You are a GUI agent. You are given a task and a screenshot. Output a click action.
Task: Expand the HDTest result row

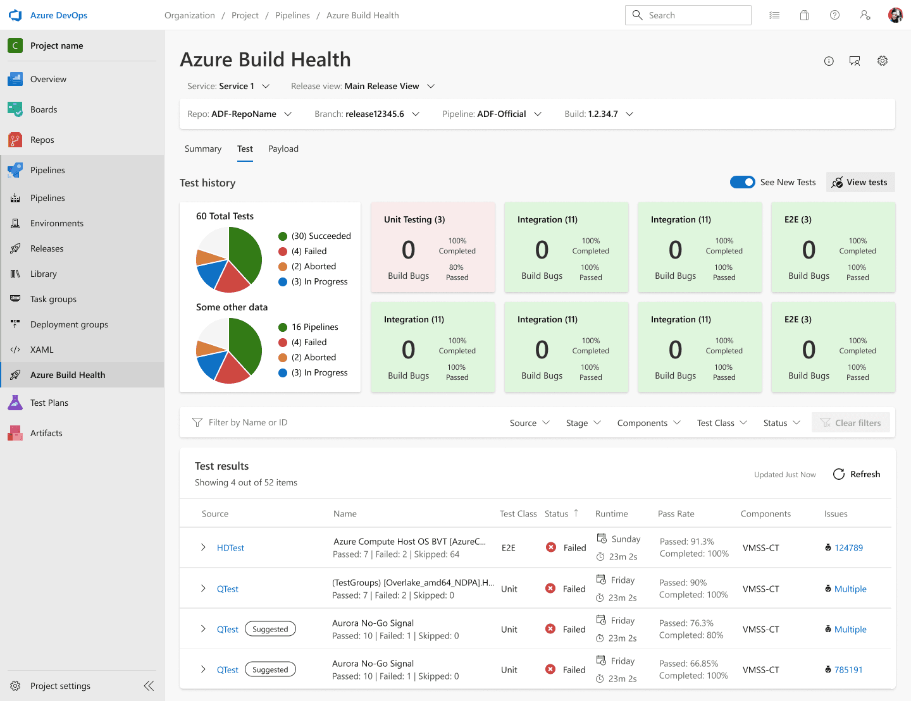[203, 547]
